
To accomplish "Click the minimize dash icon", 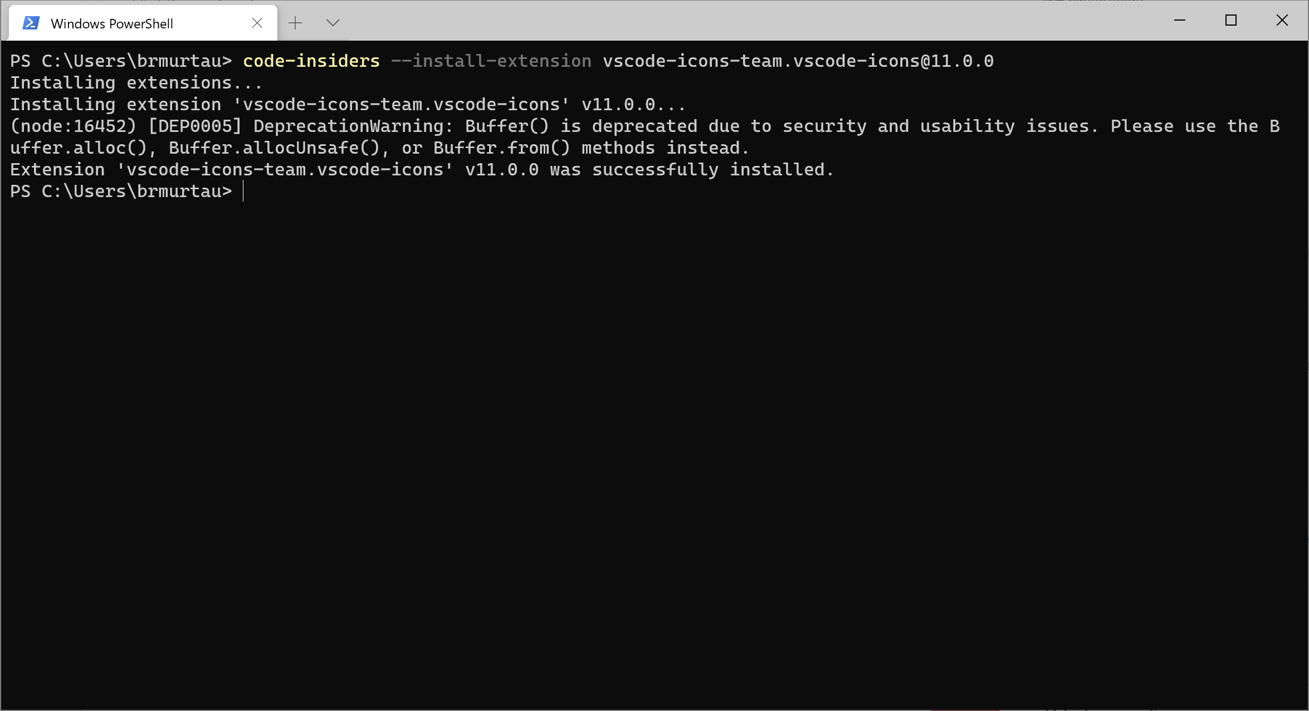I will tap(1180, 21).
